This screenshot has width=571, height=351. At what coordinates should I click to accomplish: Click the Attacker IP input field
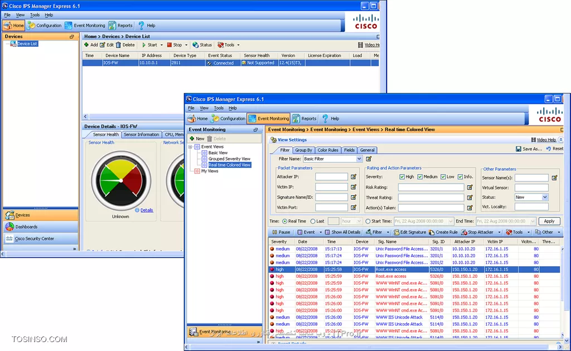click(331, 177)
